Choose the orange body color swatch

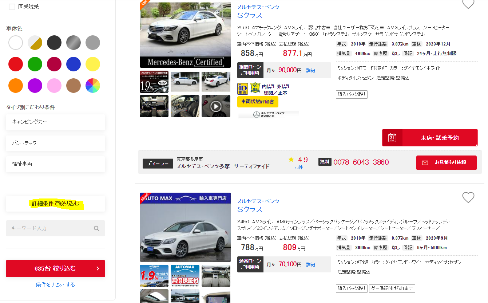(16, 86)
